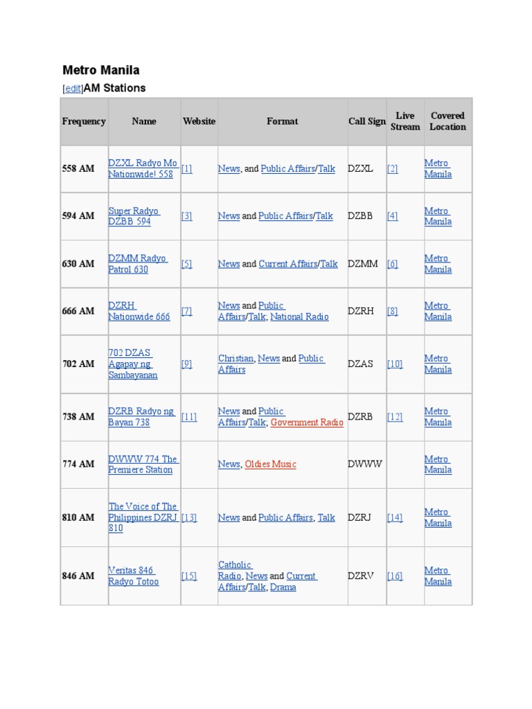Open The Voice of The Philippines DZRJ link
The width and height of the screenshot is (532, 709).
pyautogui.click(x=143, y=517)
